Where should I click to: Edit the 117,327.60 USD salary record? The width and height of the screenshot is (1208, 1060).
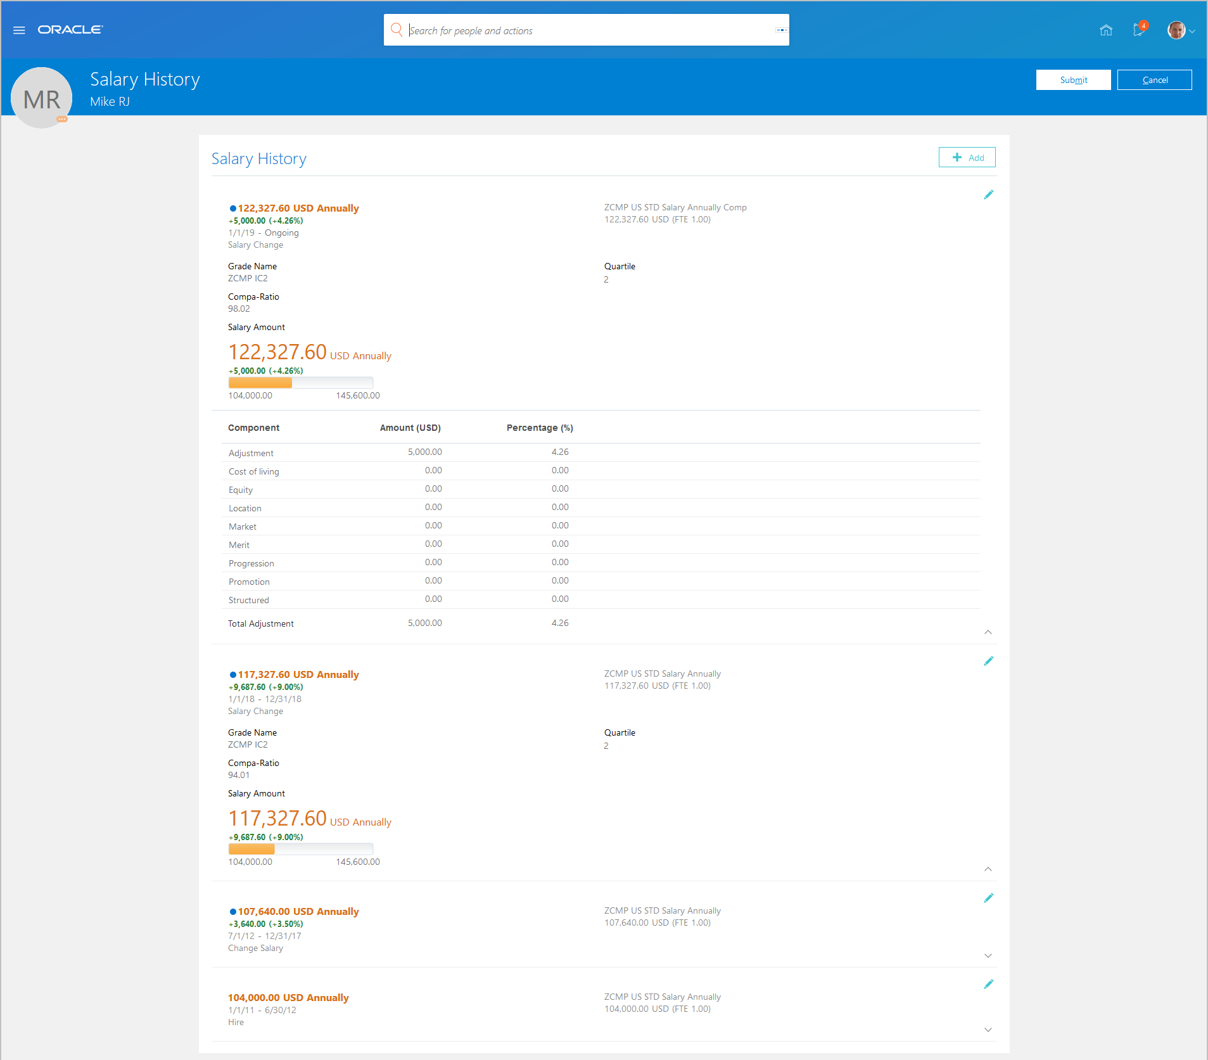(x=988, y=661)
